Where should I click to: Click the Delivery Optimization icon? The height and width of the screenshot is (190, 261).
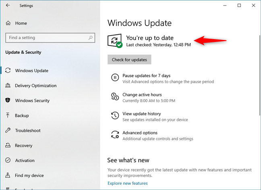click(8, 86)
